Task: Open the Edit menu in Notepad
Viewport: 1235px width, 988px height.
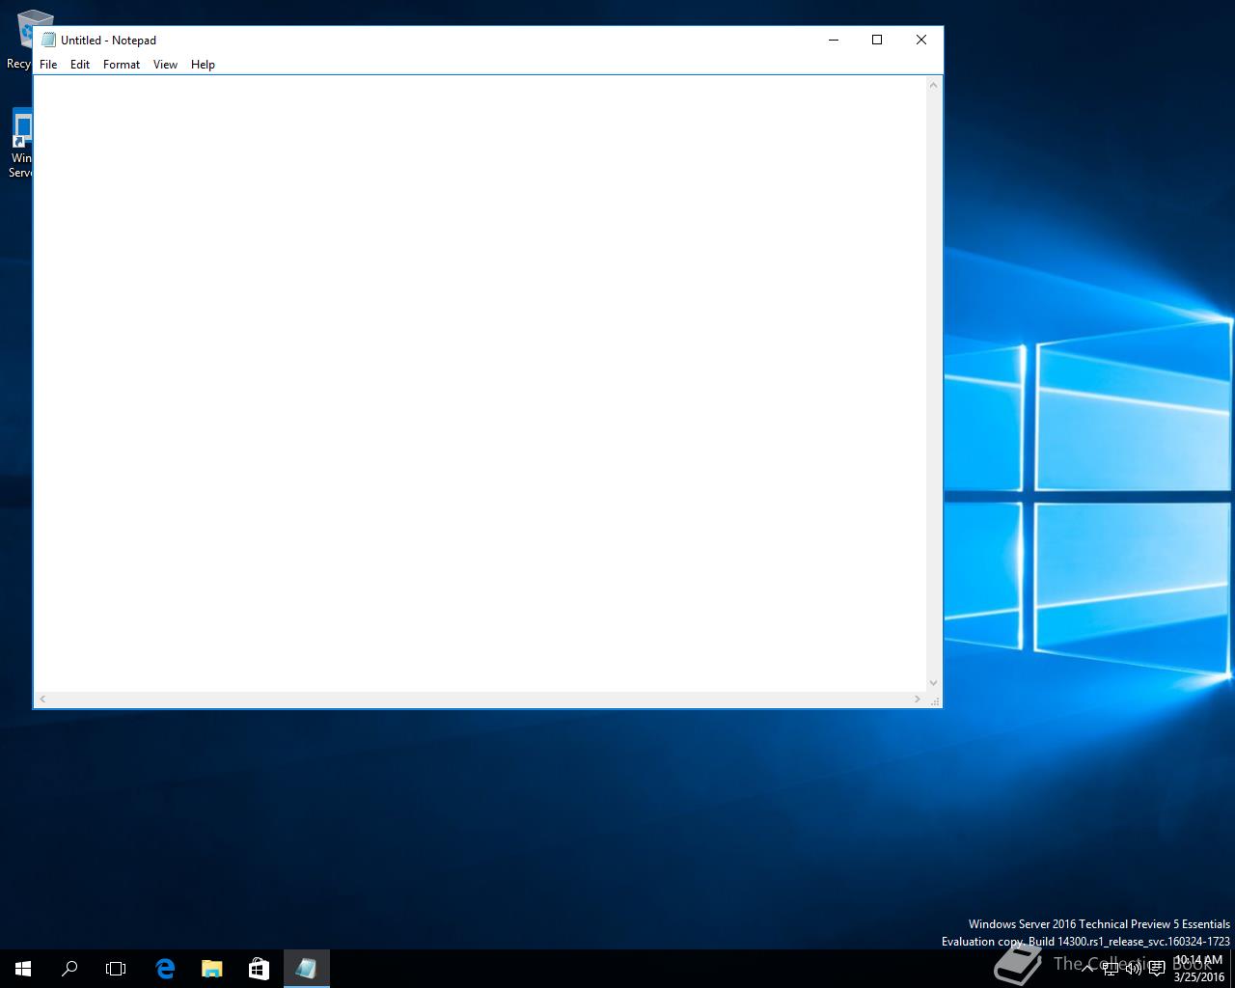Action: (x=80, y=65)
